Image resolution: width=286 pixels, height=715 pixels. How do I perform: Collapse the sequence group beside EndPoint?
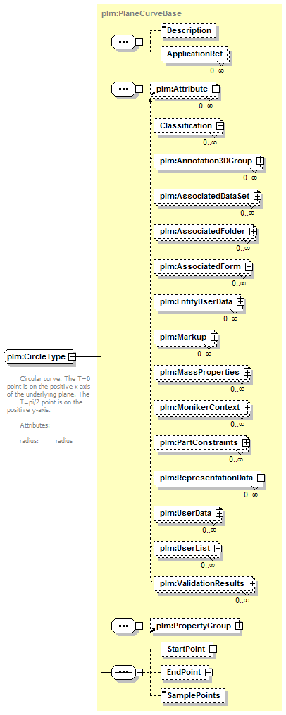click(x=139, y=673)
